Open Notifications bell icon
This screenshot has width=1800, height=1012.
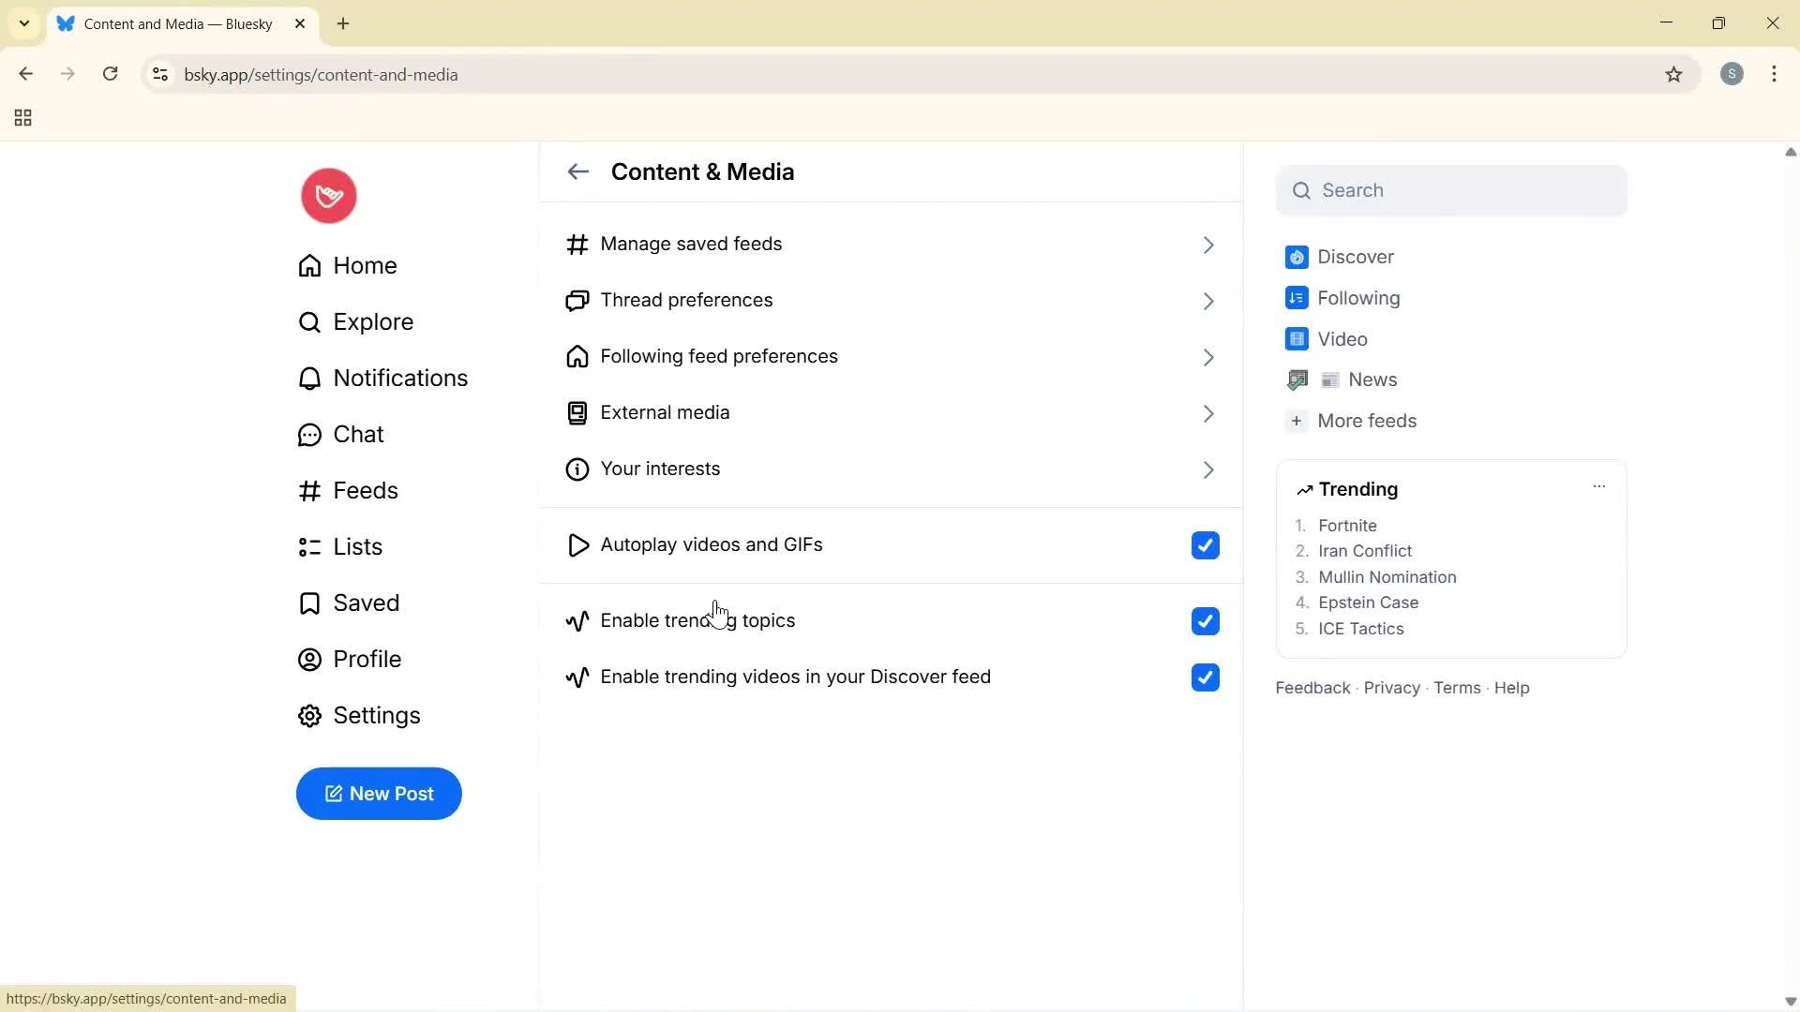coord(309,378)
